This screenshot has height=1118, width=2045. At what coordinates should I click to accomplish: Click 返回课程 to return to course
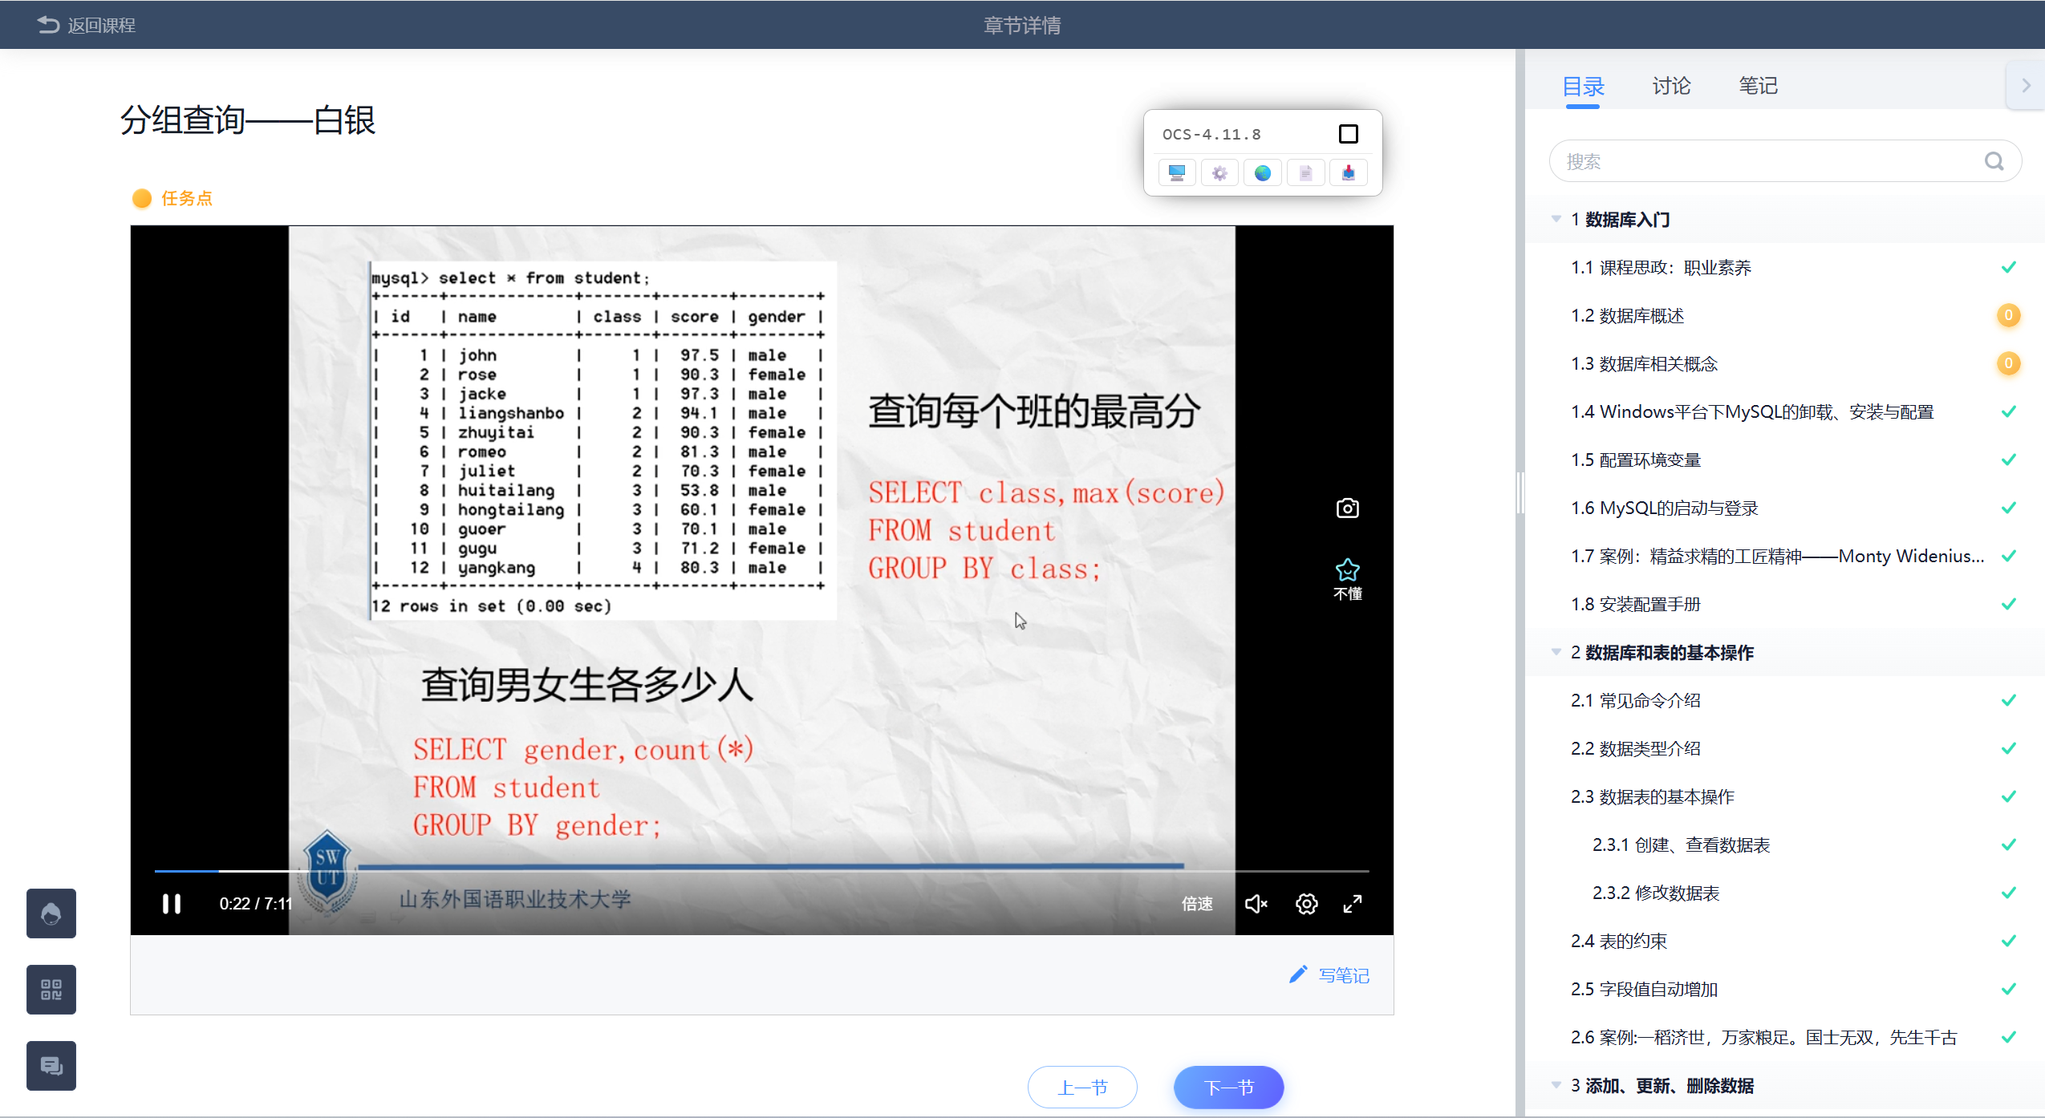pyautogui.click(x=87, y=25)
